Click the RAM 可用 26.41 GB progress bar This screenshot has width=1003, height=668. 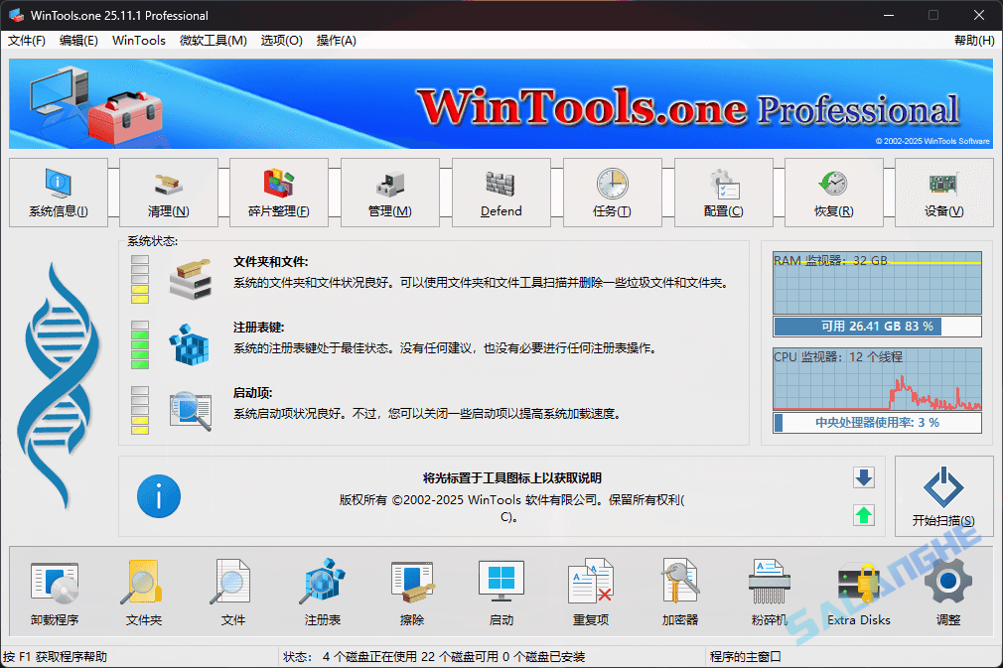[876, 326]
